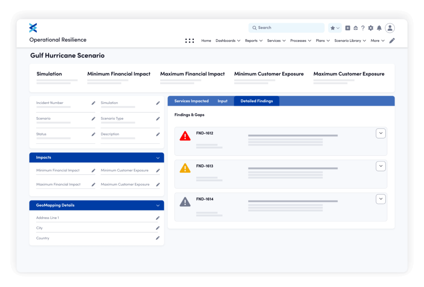Collapse the GeoMapping Details section
424x287 pixels.
(x=158, y=205)
